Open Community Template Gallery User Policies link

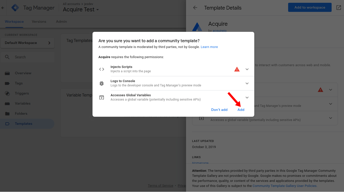click(285, 186)
